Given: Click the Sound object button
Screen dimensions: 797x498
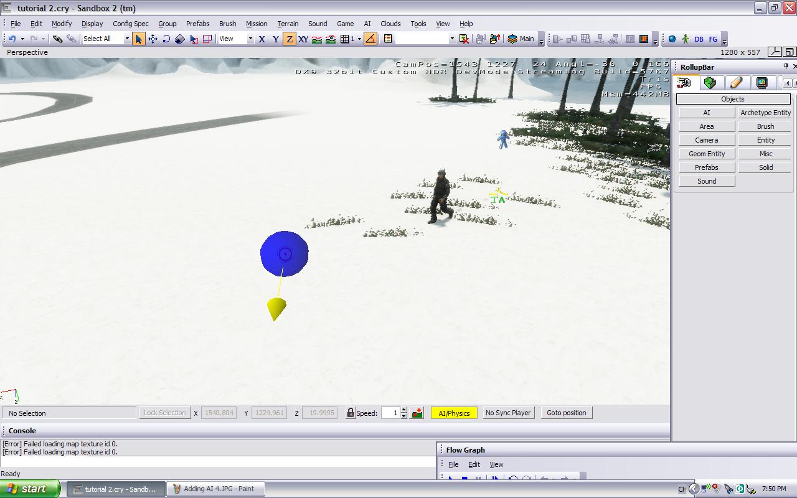Looking at the screenshot, I should coord(707,181).
